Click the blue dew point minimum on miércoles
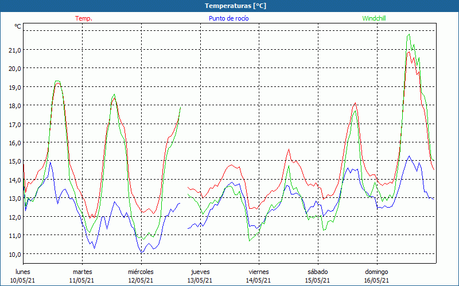The width and height of the screenshot is (459, 286). (141, 252)
